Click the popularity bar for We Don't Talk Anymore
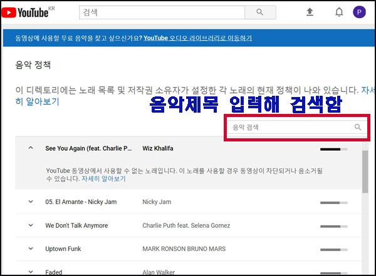Screen dimensions: 376x276 tap(334, 226)
